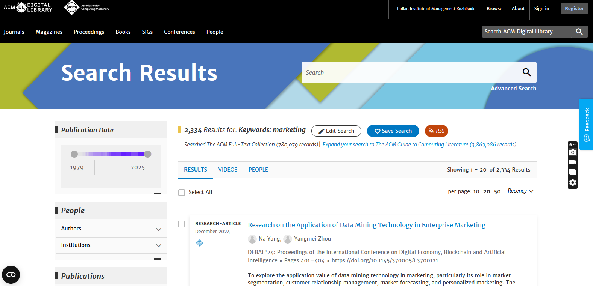Collapse the Publication Date filter section
Image resolution: width=593 pixels, height=286 pixels.
158,193
